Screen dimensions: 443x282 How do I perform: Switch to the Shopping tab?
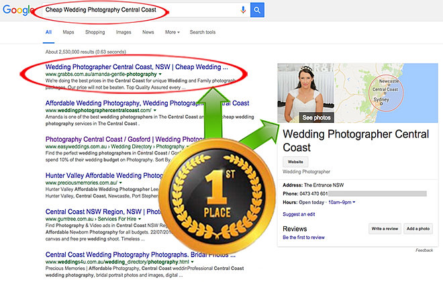pos(95,32)
